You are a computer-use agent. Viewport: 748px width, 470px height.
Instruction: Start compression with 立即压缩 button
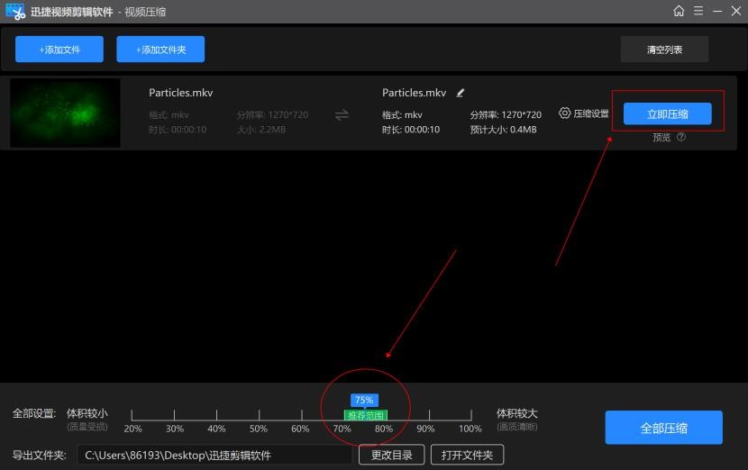[x=667, y=113]
